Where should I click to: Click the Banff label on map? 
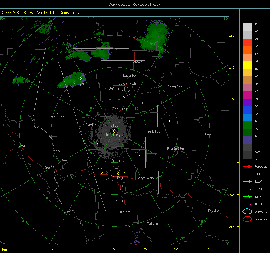[49, 168]
